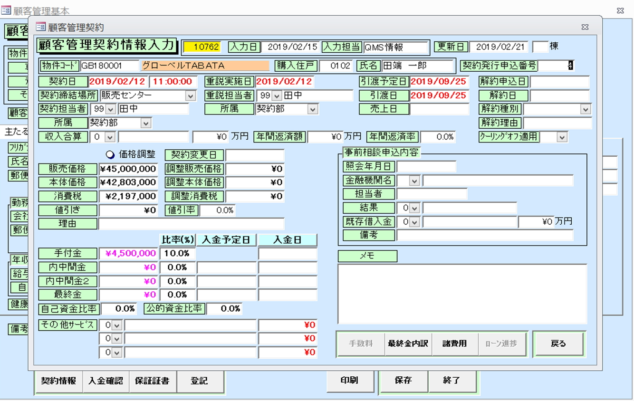This screenshot has height=401, width=634.
Task: Click the 重説実施日 date field
Action: (x=285, y=82)
